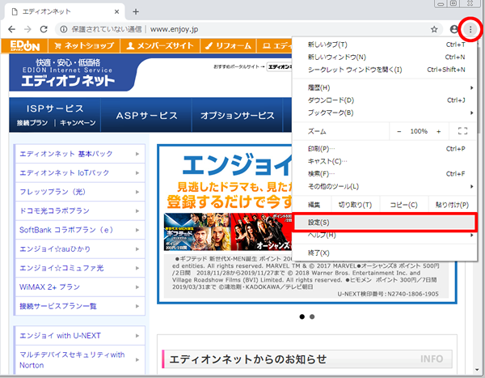
Task: Select the first carousel dot indicator
Action: (x=302, y=316)
